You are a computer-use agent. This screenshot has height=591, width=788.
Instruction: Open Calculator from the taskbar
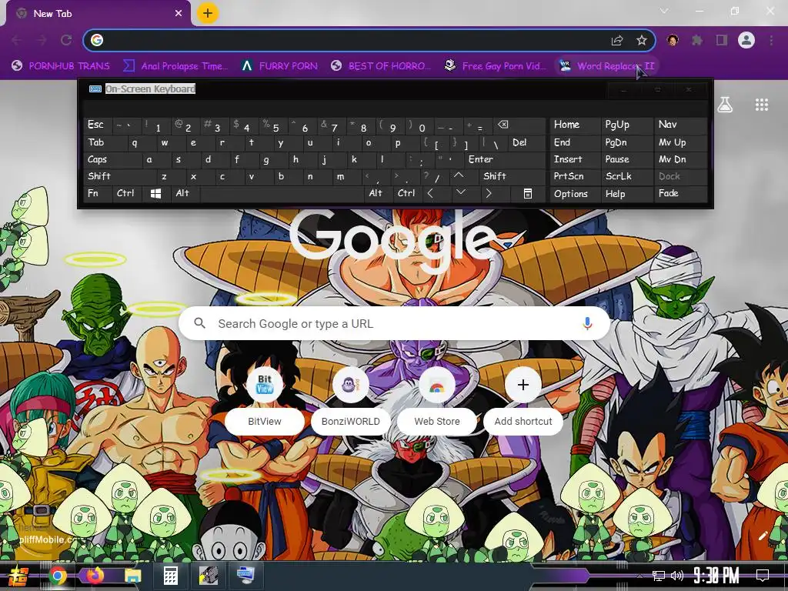pos(170,576)
